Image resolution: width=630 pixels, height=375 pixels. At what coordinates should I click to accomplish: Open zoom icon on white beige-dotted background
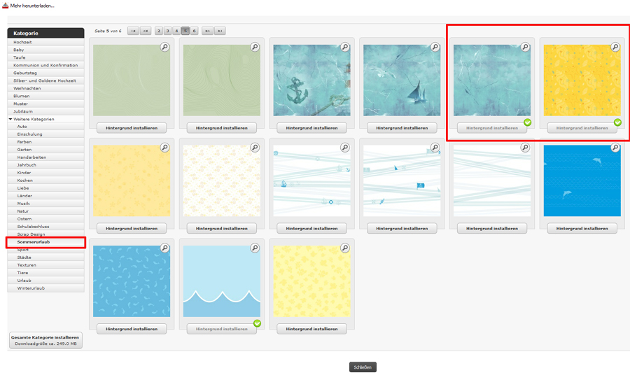(255, 148)
